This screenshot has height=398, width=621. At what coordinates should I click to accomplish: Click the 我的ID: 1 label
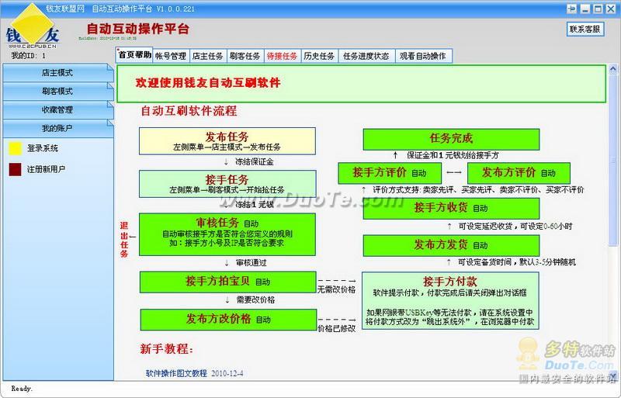[29, 55]
